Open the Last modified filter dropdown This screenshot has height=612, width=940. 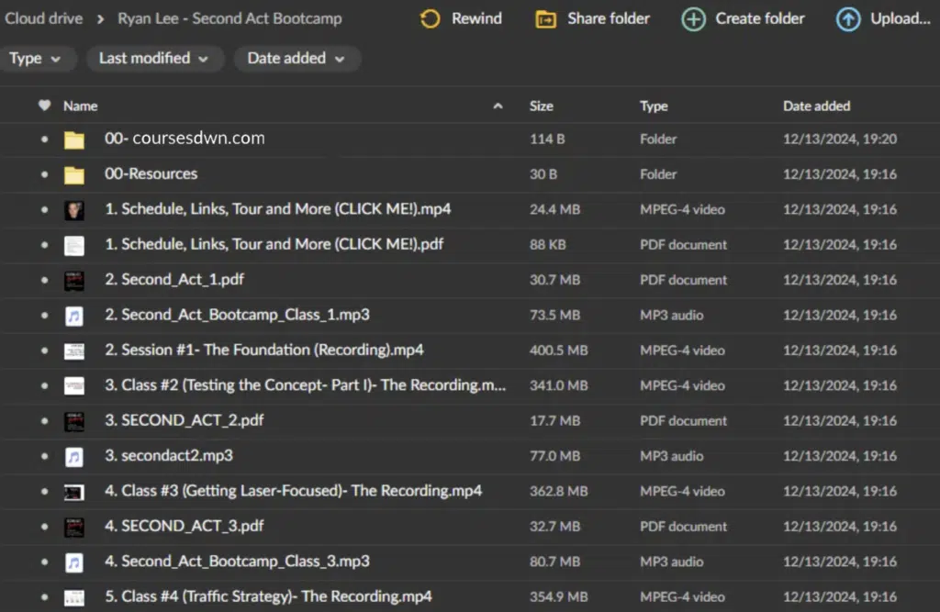click(x=154, y=59)
